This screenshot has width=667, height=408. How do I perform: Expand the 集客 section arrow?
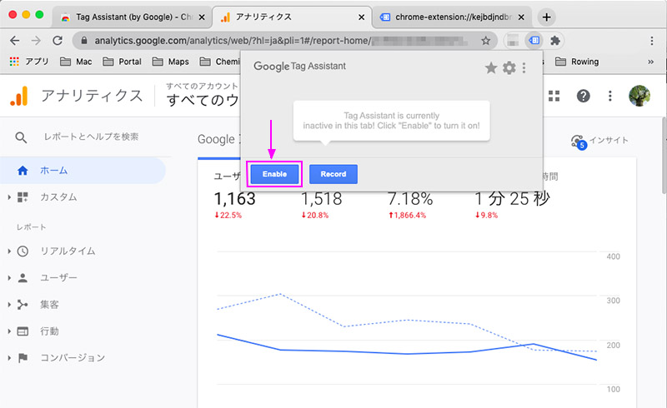point(9,305)
